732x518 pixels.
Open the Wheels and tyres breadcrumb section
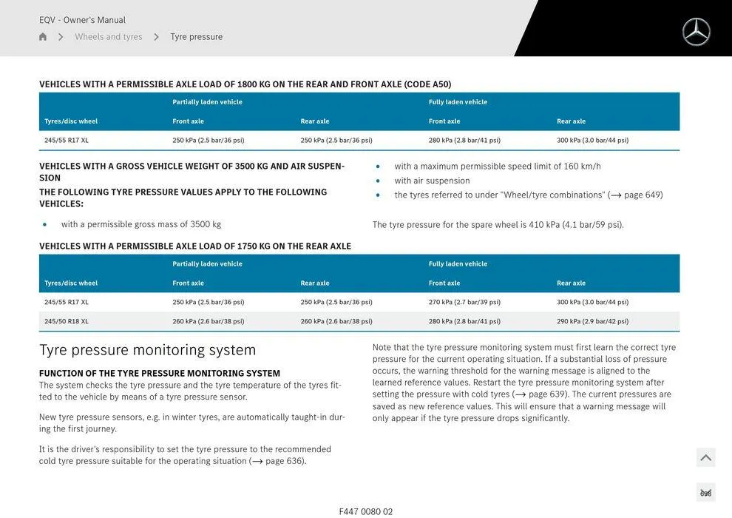click(x=108, y=36)
